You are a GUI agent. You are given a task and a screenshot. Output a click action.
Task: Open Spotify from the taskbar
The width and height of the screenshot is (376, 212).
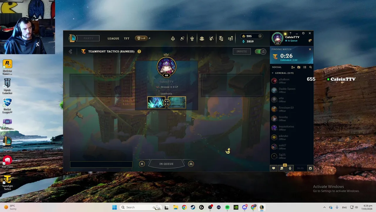(227, 207)
